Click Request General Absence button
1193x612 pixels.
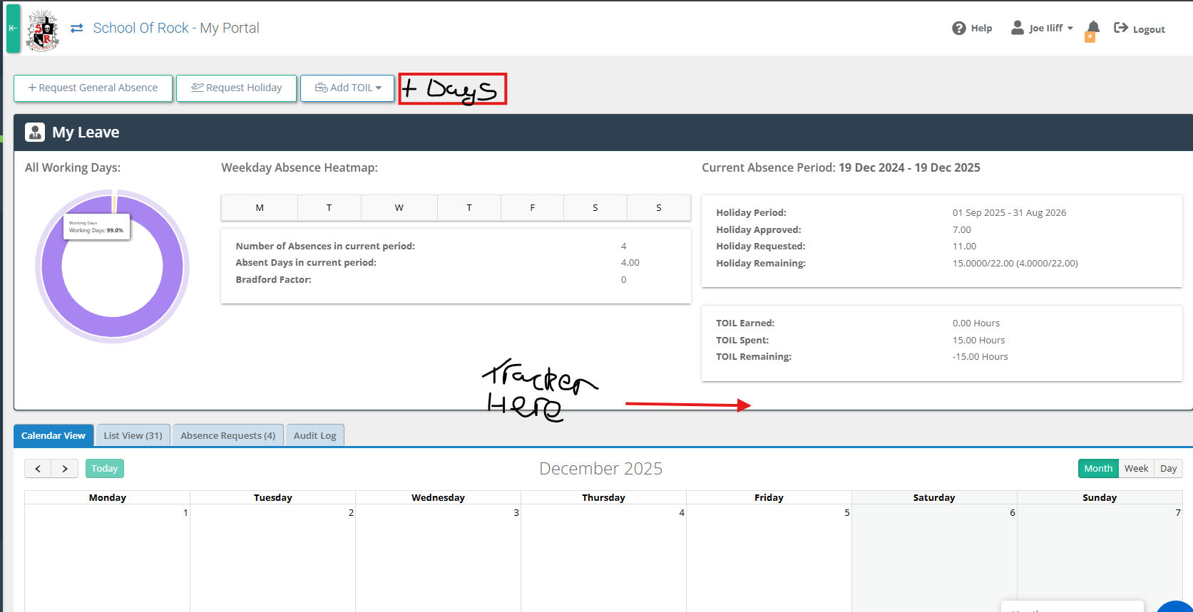[93, 88]
